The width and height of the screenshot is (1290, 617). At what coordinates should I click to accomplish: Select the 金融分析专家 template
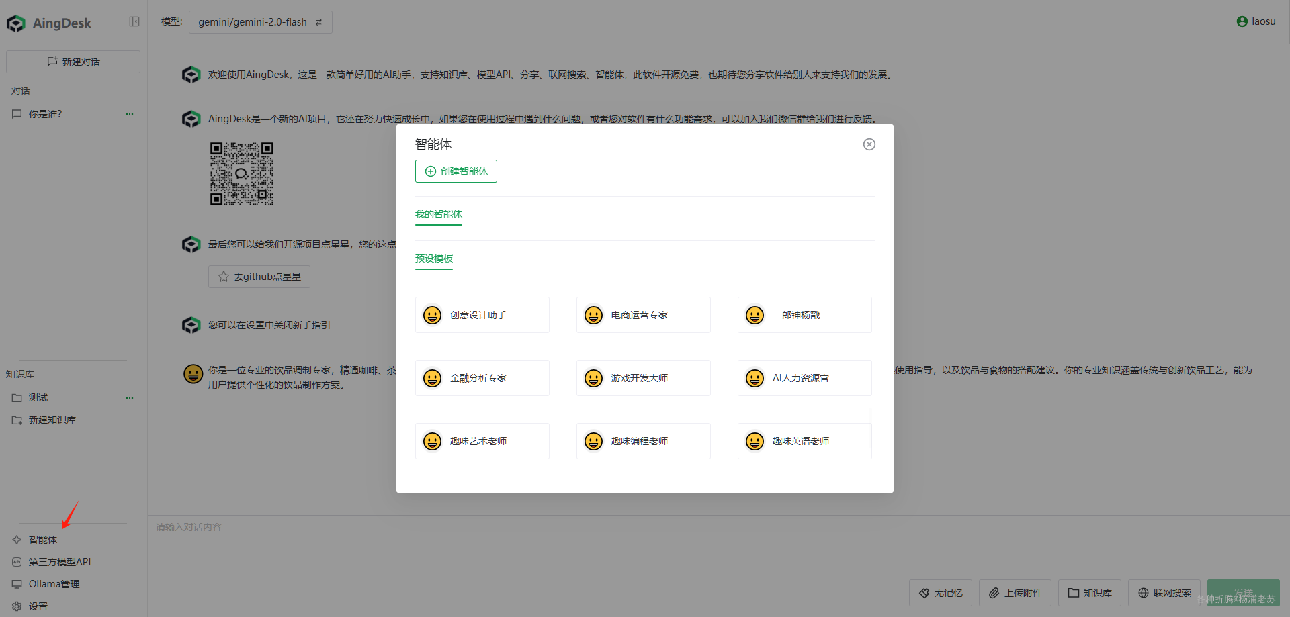pyautogui.click(x=482, y=378)
